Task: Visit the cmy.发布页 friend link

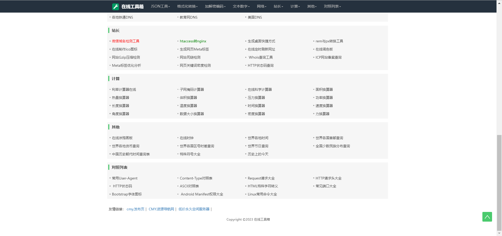Action: coord(135,209)
